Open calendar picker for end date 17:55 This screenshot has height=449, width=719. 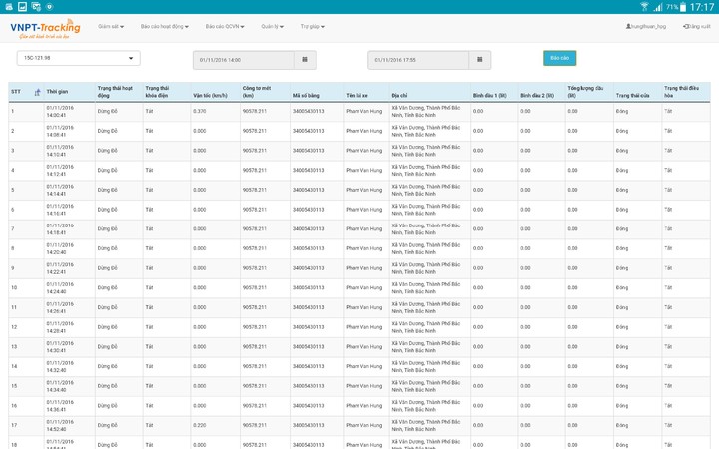[x=479, y=60]
